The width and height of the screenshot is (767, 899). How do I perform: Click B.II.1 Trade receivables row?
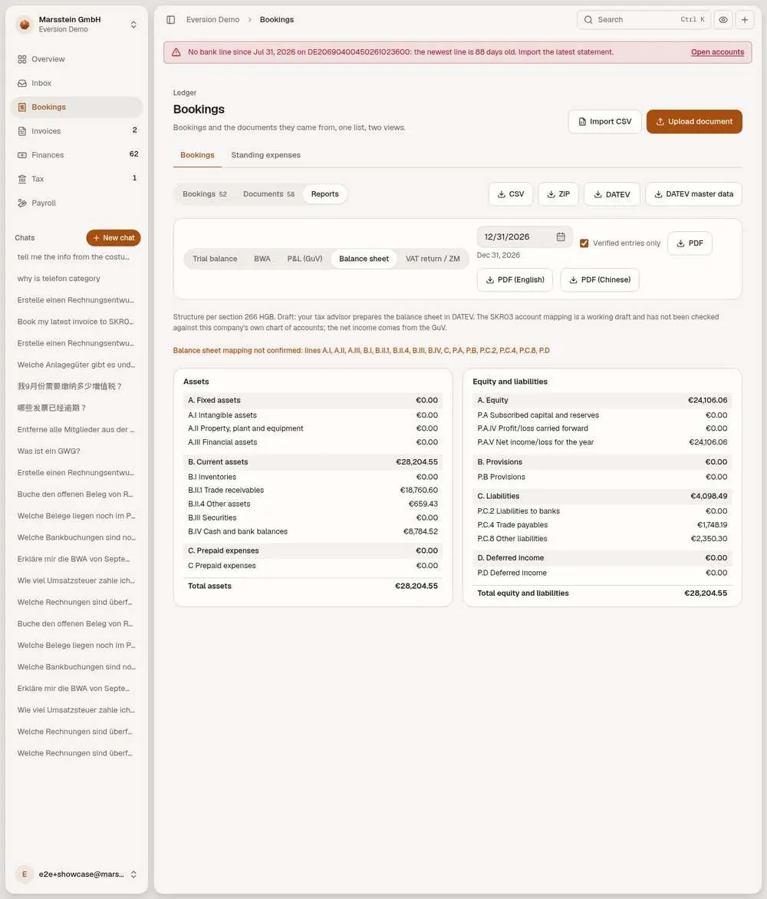[313, 491]
